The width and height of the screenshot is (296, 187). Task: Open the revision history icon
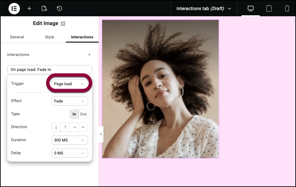tap(59, 8)
